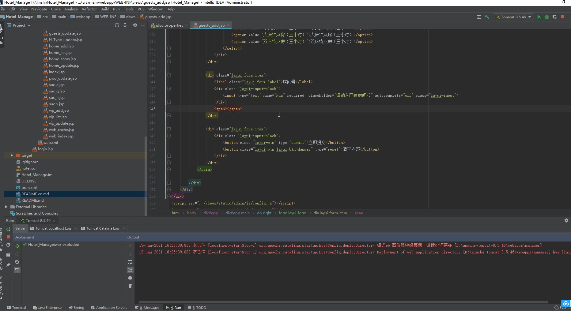
Task: Select web.xml in project tree
Action: coord(51,143)
